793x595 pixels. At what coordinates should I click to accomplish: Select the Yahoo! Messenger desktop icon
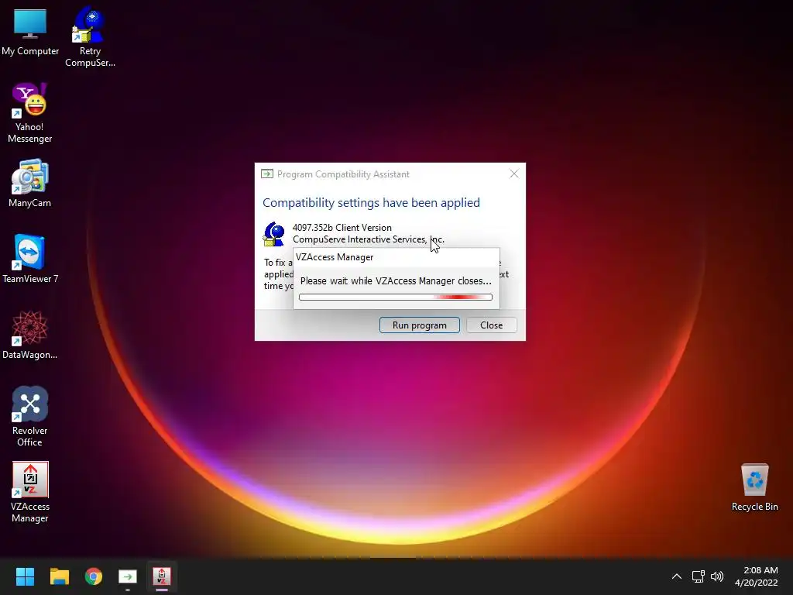click(30, 113)
